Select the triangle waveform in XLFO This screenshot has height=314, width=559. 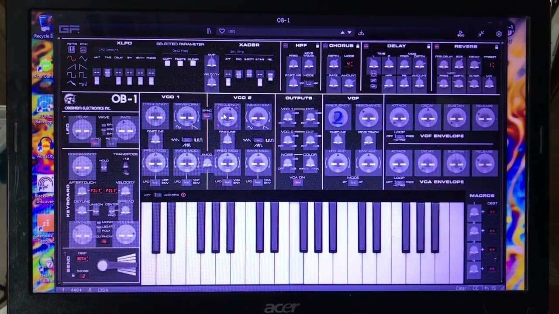pyautogui.click(x=83, y=58)
